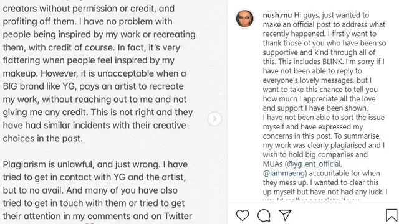Select caption line mentioning "This includes BLINK"

324,62
